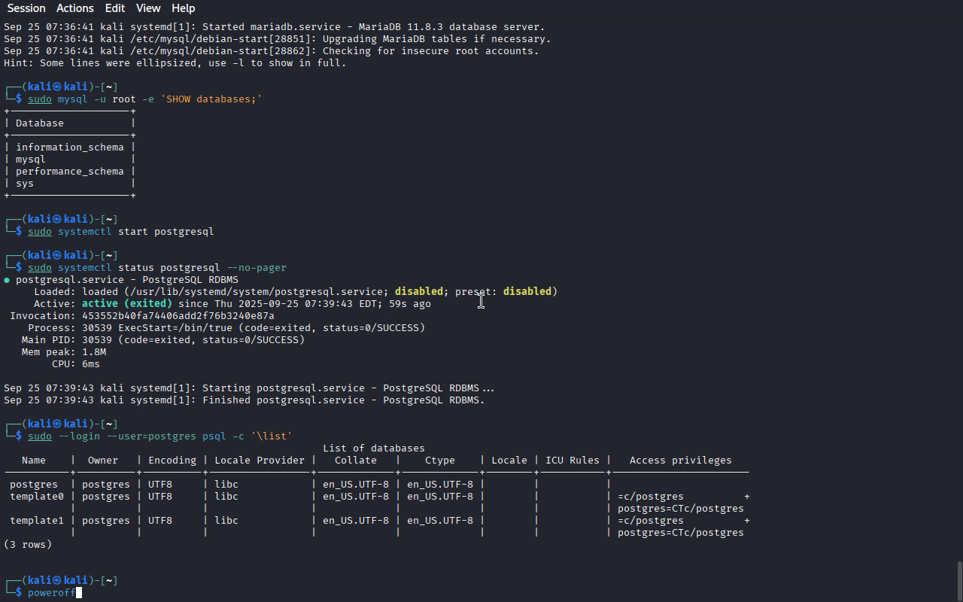963x602 pixels.
Task: Select the information_schema database entry
Action: tap(69, 147)
